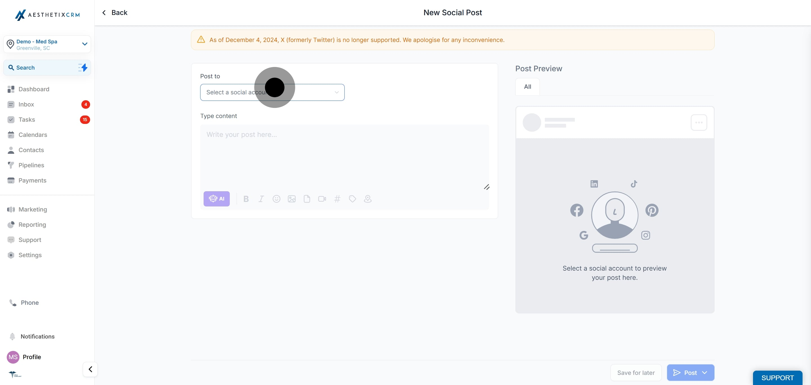This screenshot has height=385, width=811.
Task: Attach a document file to post
Action: (x=307, y=199)
